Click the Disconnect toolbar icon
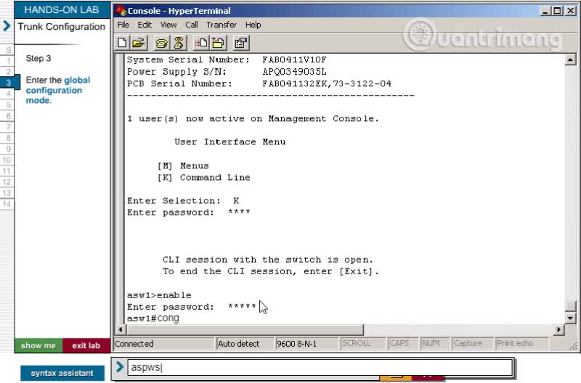This screenshot has height=383, width=581. pos(178,43)
